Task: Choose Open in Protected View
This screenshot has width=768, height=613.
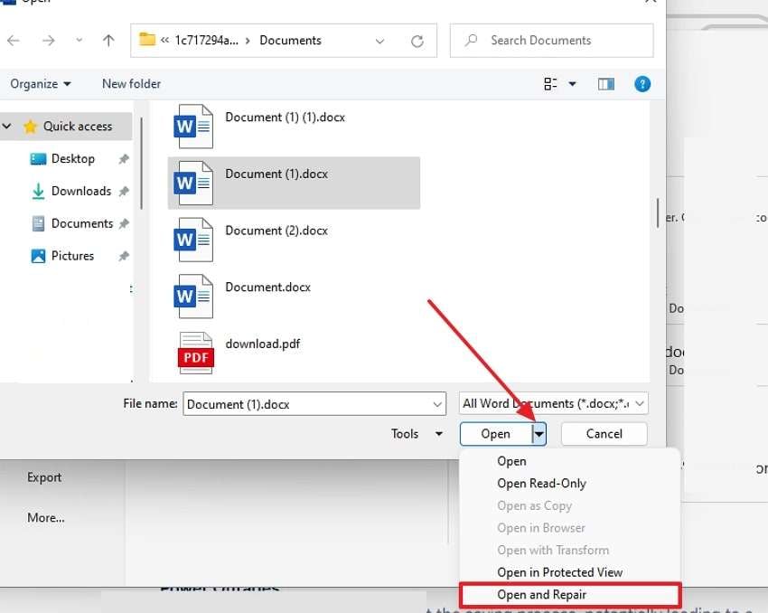Action: click(x=560, y=572)
